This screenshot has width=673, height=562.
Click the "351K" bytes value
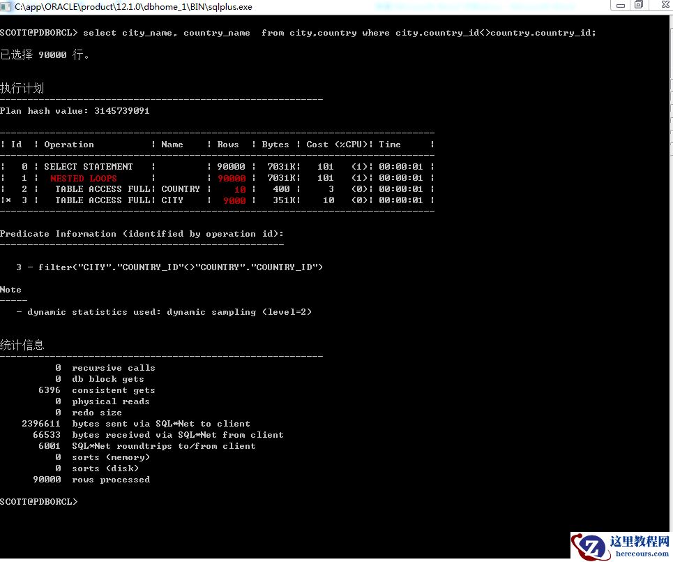pos(284,200)
